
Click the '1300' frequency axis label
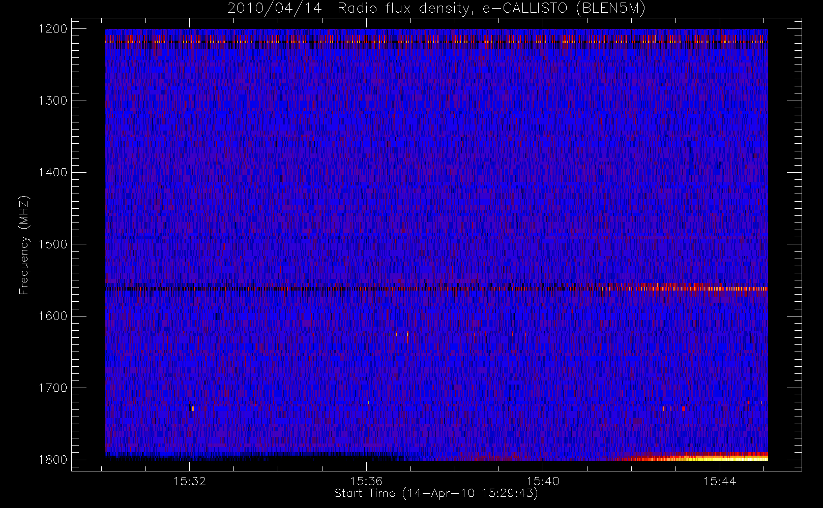pyautogui.click(x=53, y=101)
